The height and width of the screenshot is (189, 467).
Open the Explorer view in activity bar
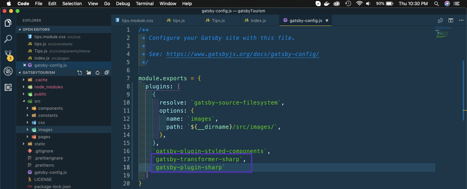(8, 23)
